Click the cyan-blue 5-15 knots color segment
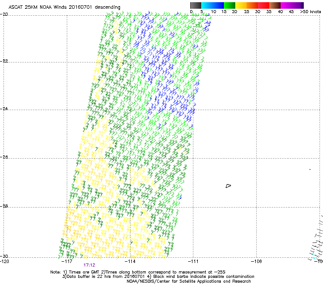 [213, 5]
